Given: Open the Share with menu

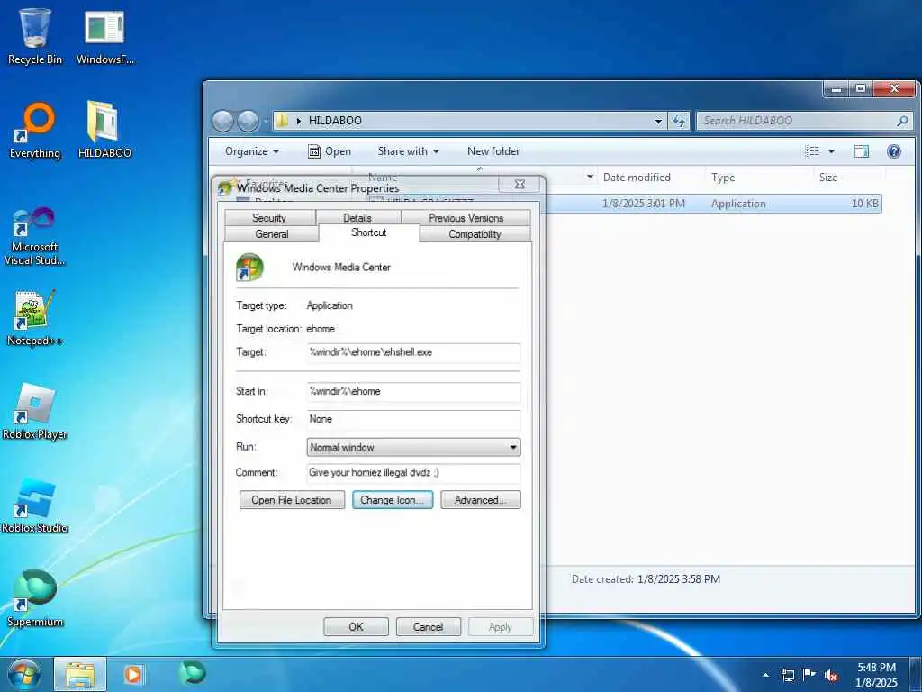Looking at the screenshot, I should pos(409,151).
